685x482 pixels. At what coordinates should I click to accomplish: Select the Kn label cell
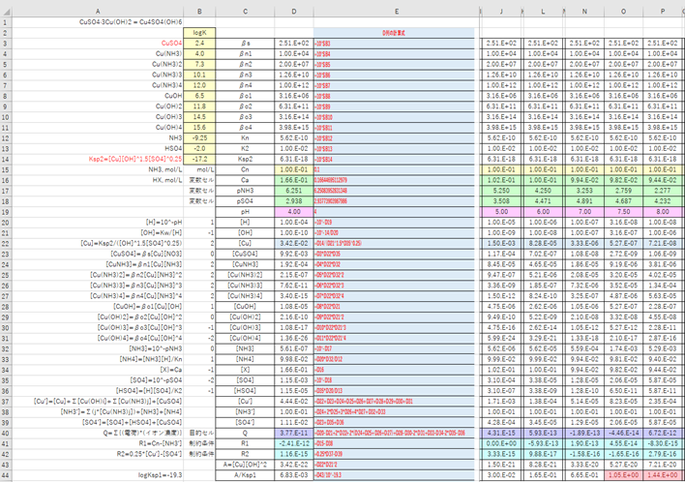[245, 138]
